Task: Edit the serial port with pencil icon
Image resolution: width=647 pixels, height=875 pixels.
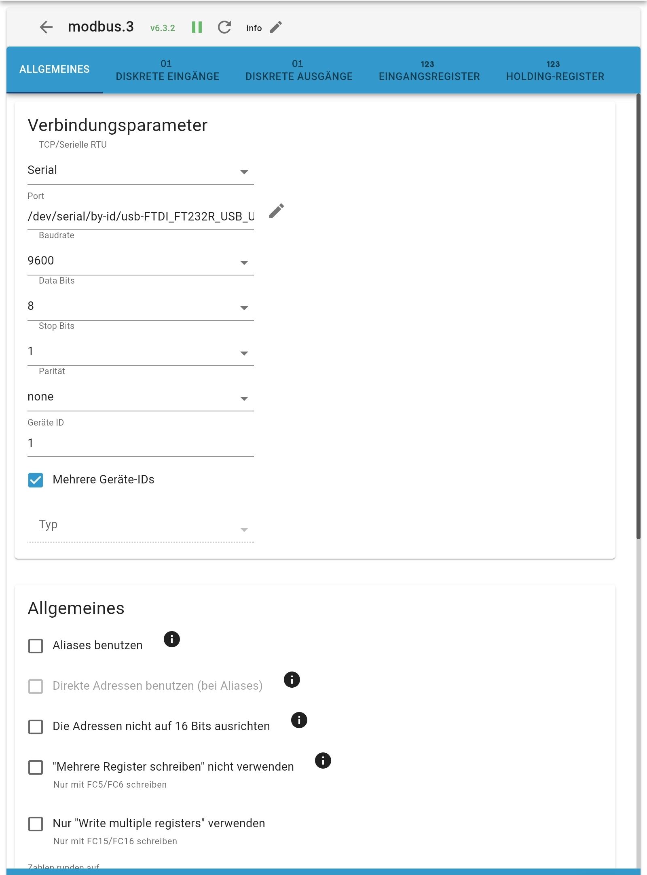Action: 277,211
